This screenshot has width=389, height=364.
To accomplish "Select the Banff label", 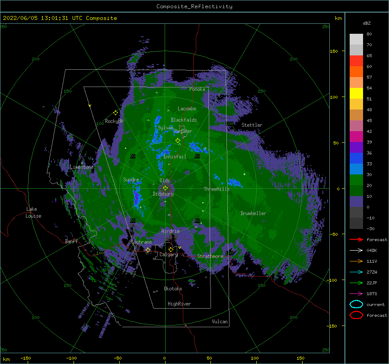I will tap(71, 241).
